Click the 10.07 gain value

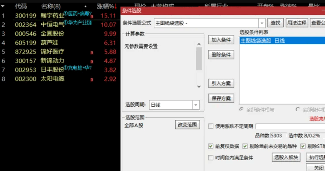click(108, 25)
